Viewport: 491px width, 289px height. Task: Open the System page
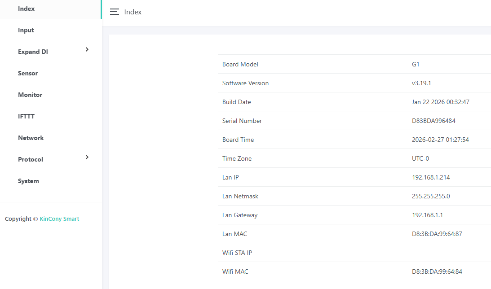pyautogui.click(x=28, y=181)
